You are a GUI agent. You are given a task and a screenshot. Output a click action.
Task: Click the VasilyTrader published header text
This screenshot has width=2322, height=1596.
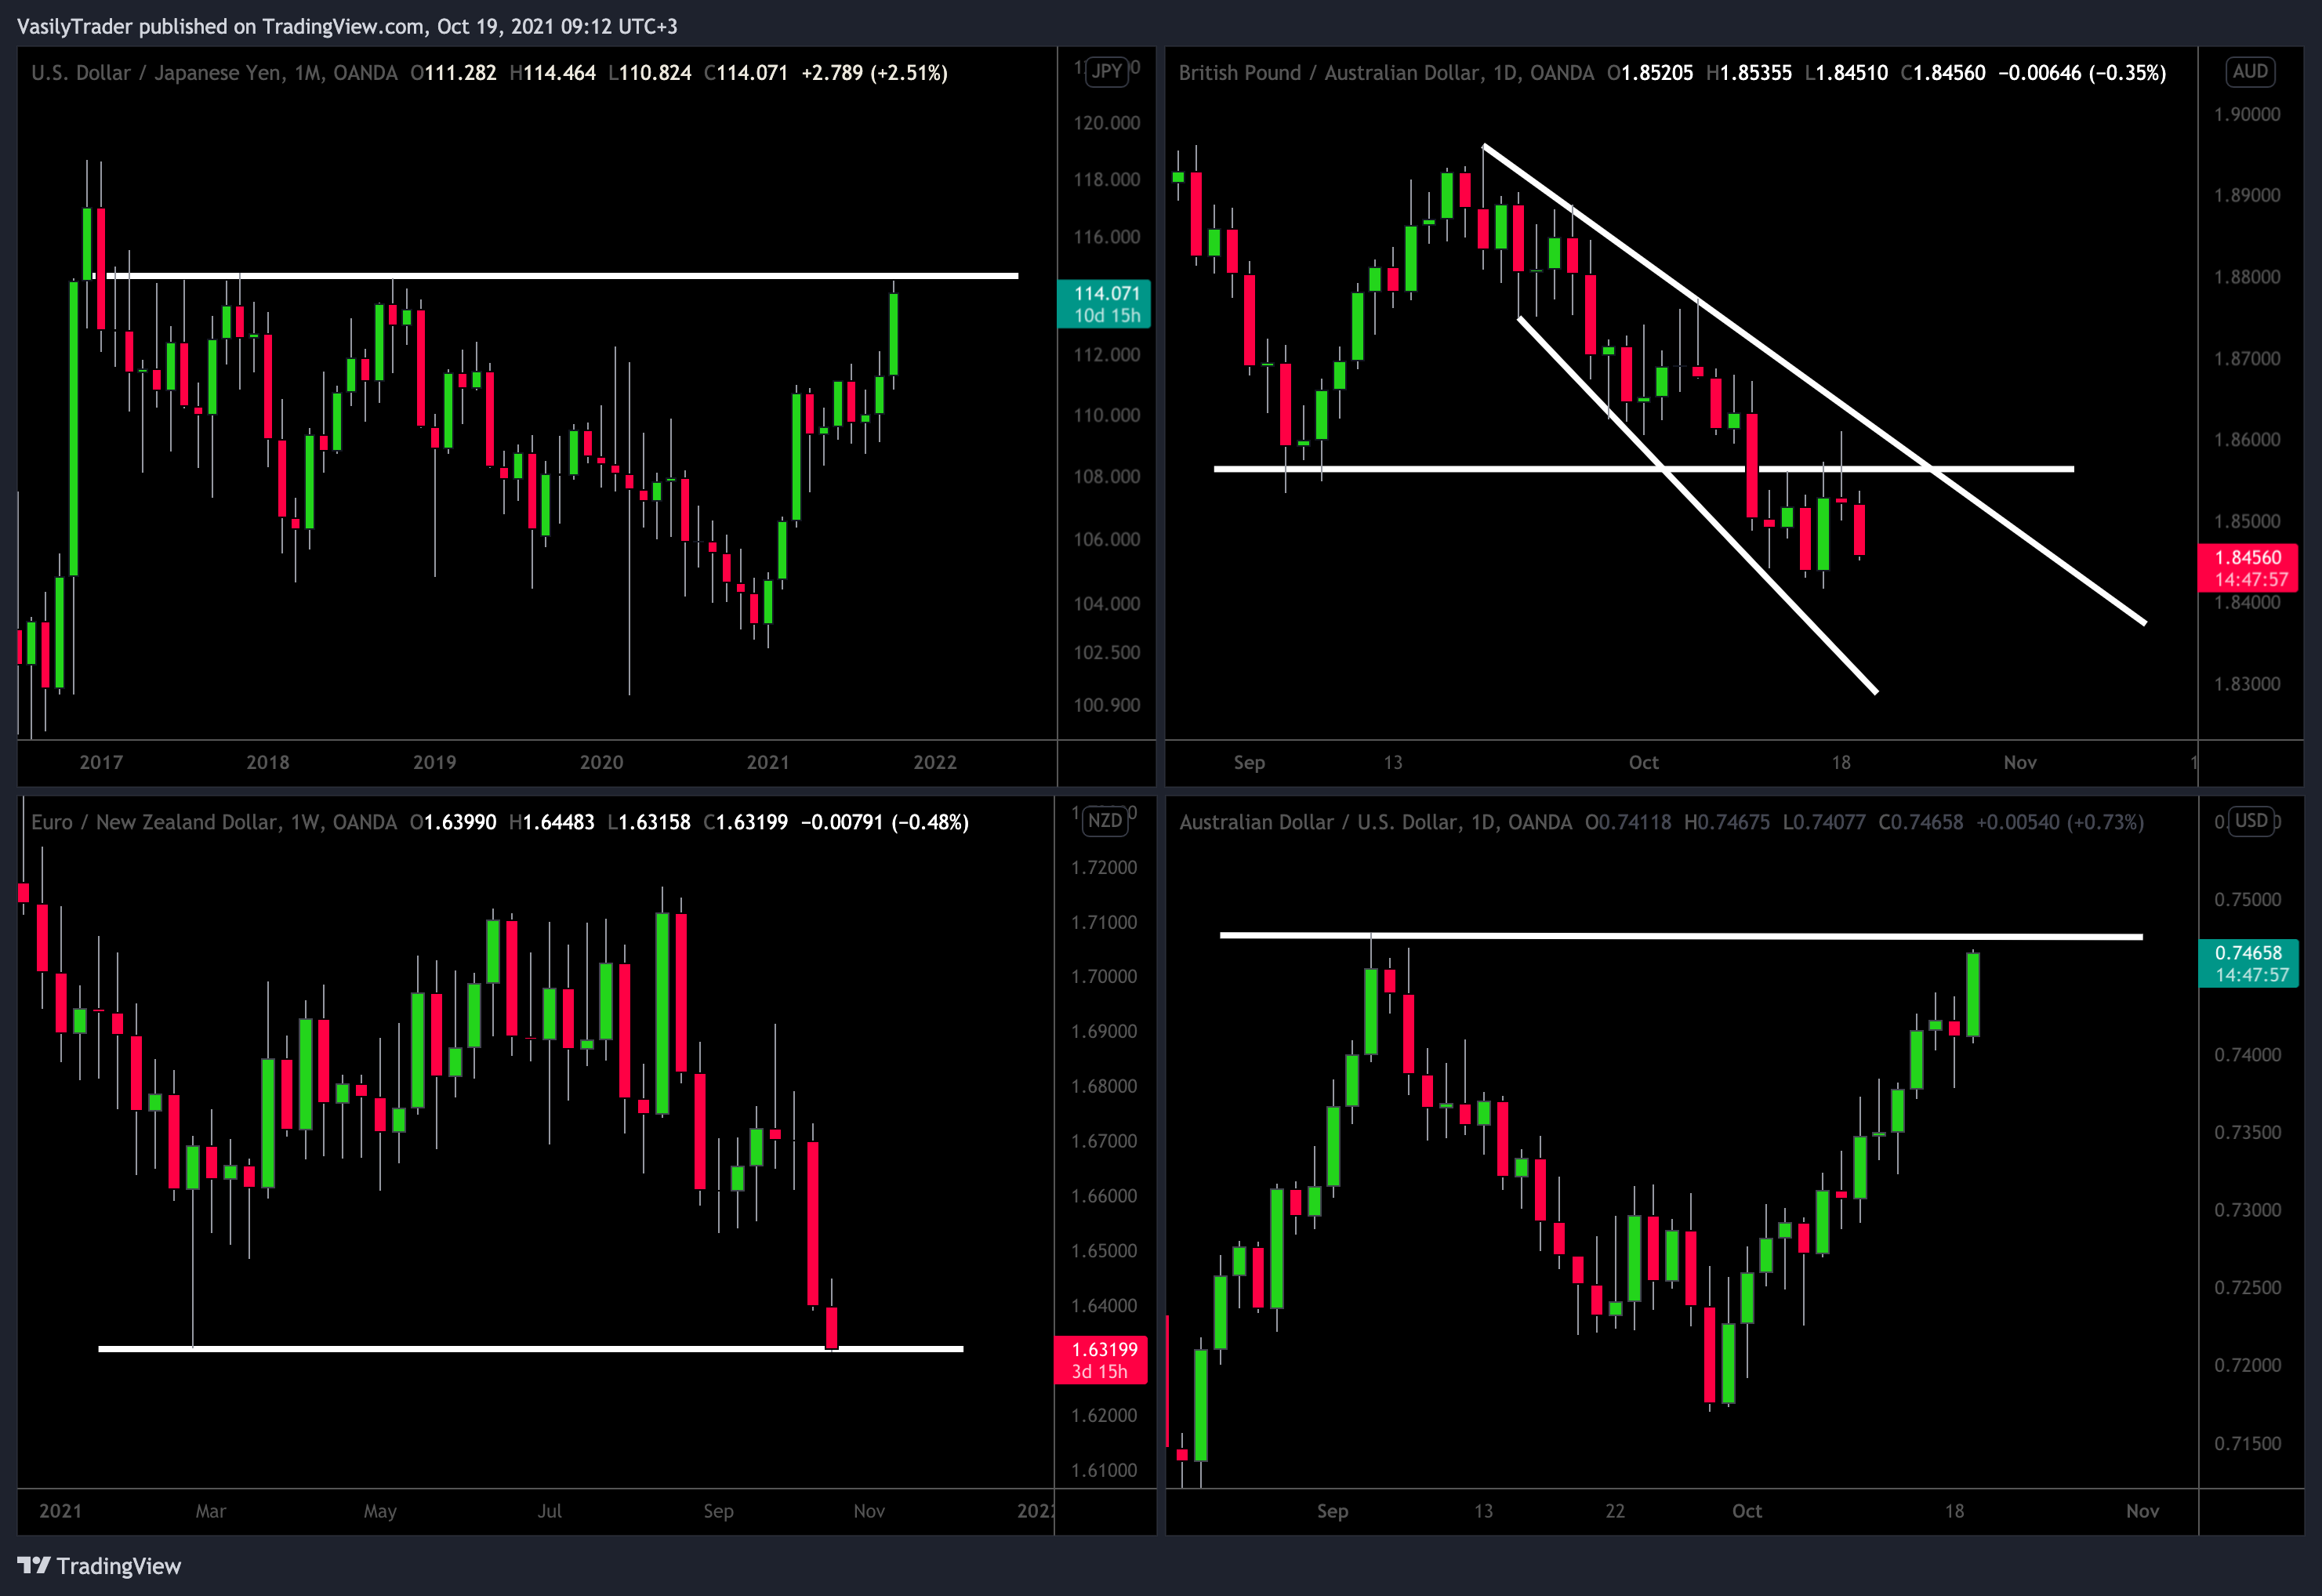347,26
